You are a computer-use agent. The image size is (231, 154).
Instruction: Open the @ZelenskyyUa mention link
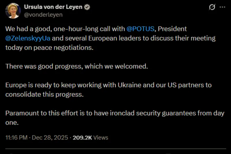coord(28,38)
